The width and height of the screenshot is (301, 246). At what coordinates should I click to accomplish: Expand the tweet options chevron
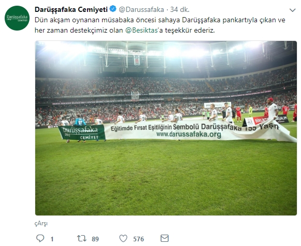pyautogui.click(x=293, y=10)
